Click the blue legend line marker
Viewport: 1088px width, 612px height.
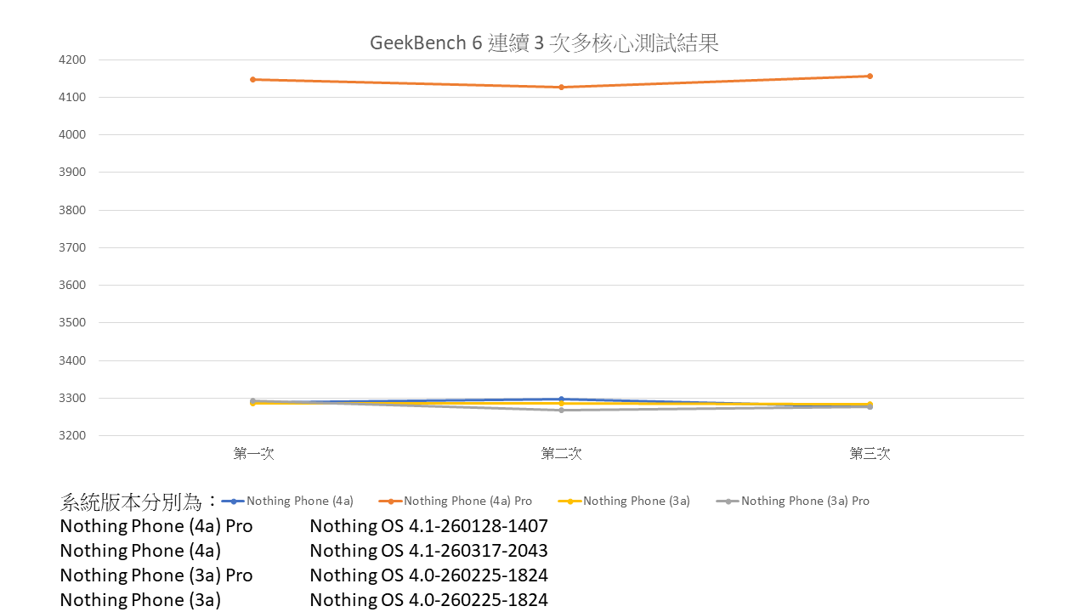click(x=233, y=501)
